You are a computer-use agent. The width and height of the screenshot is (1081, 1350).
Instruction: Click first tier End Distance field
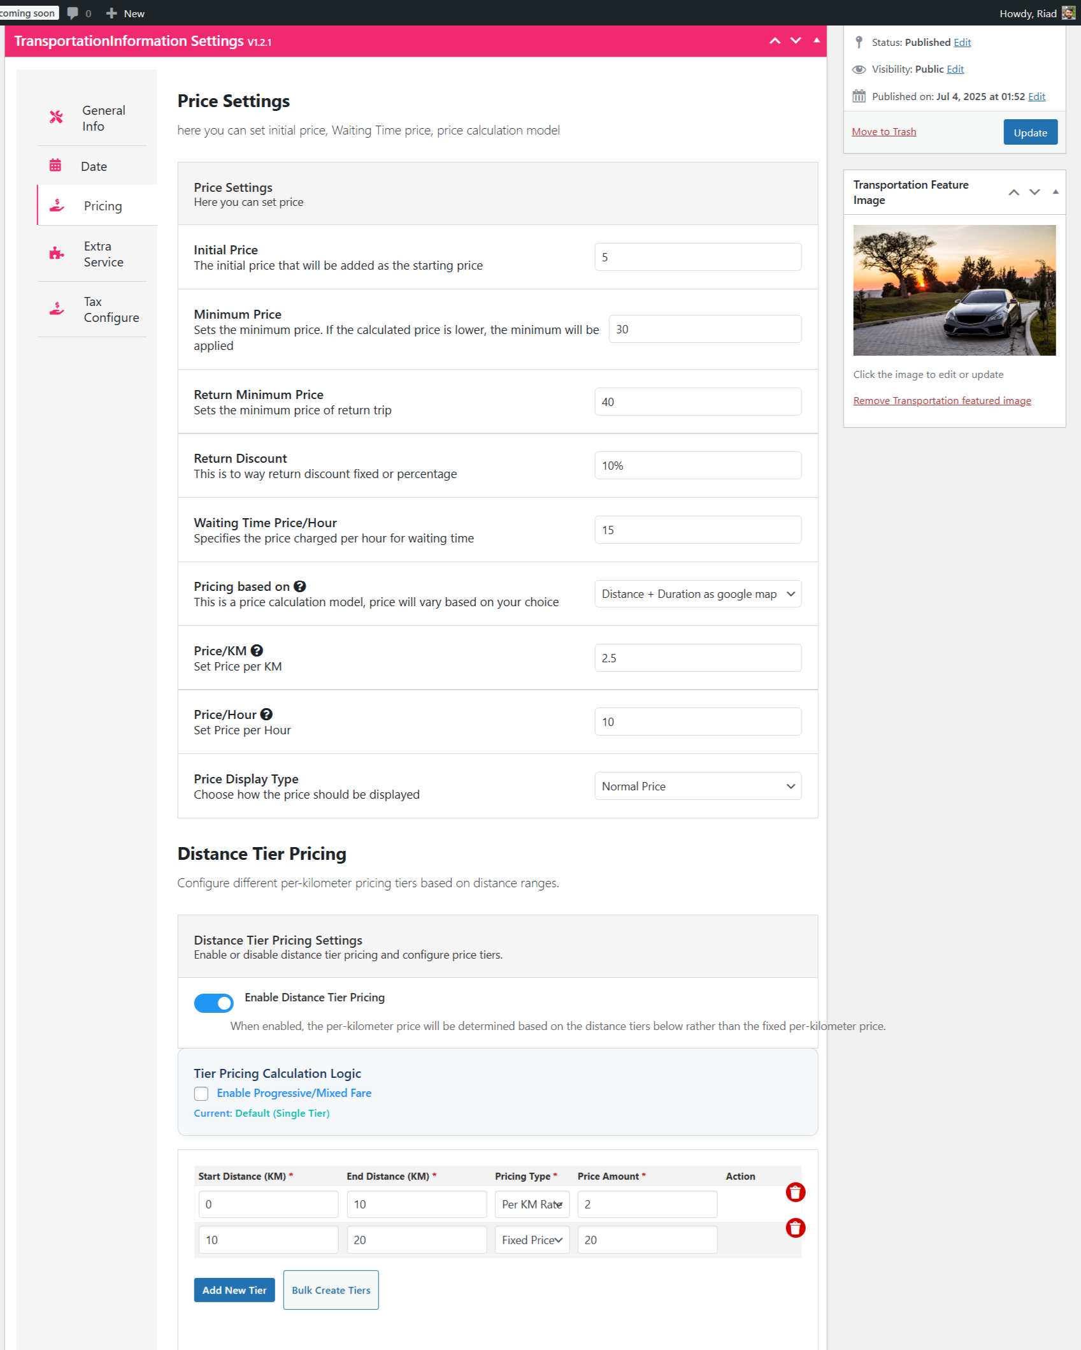tap(417, 1204)
